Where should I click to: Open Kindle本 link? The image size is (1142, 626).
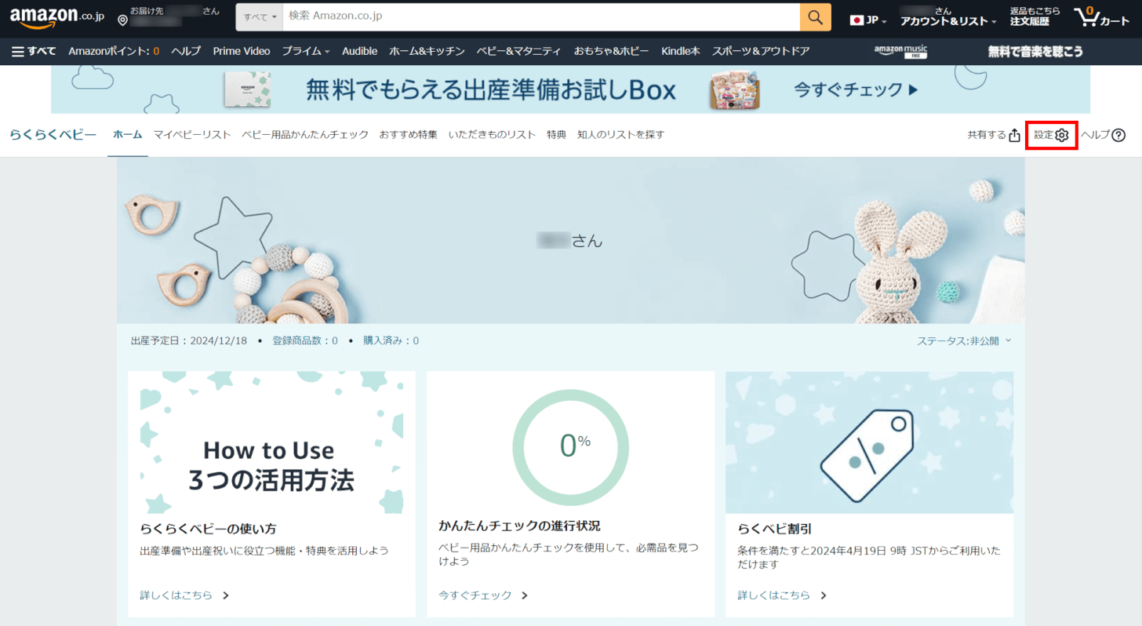coord(681,51)
